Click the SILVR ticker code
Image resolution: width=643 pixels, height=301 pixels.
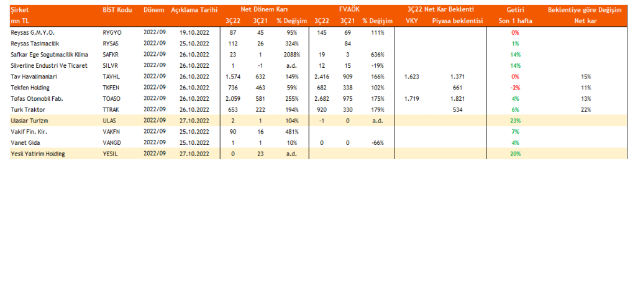pos(111,65)
